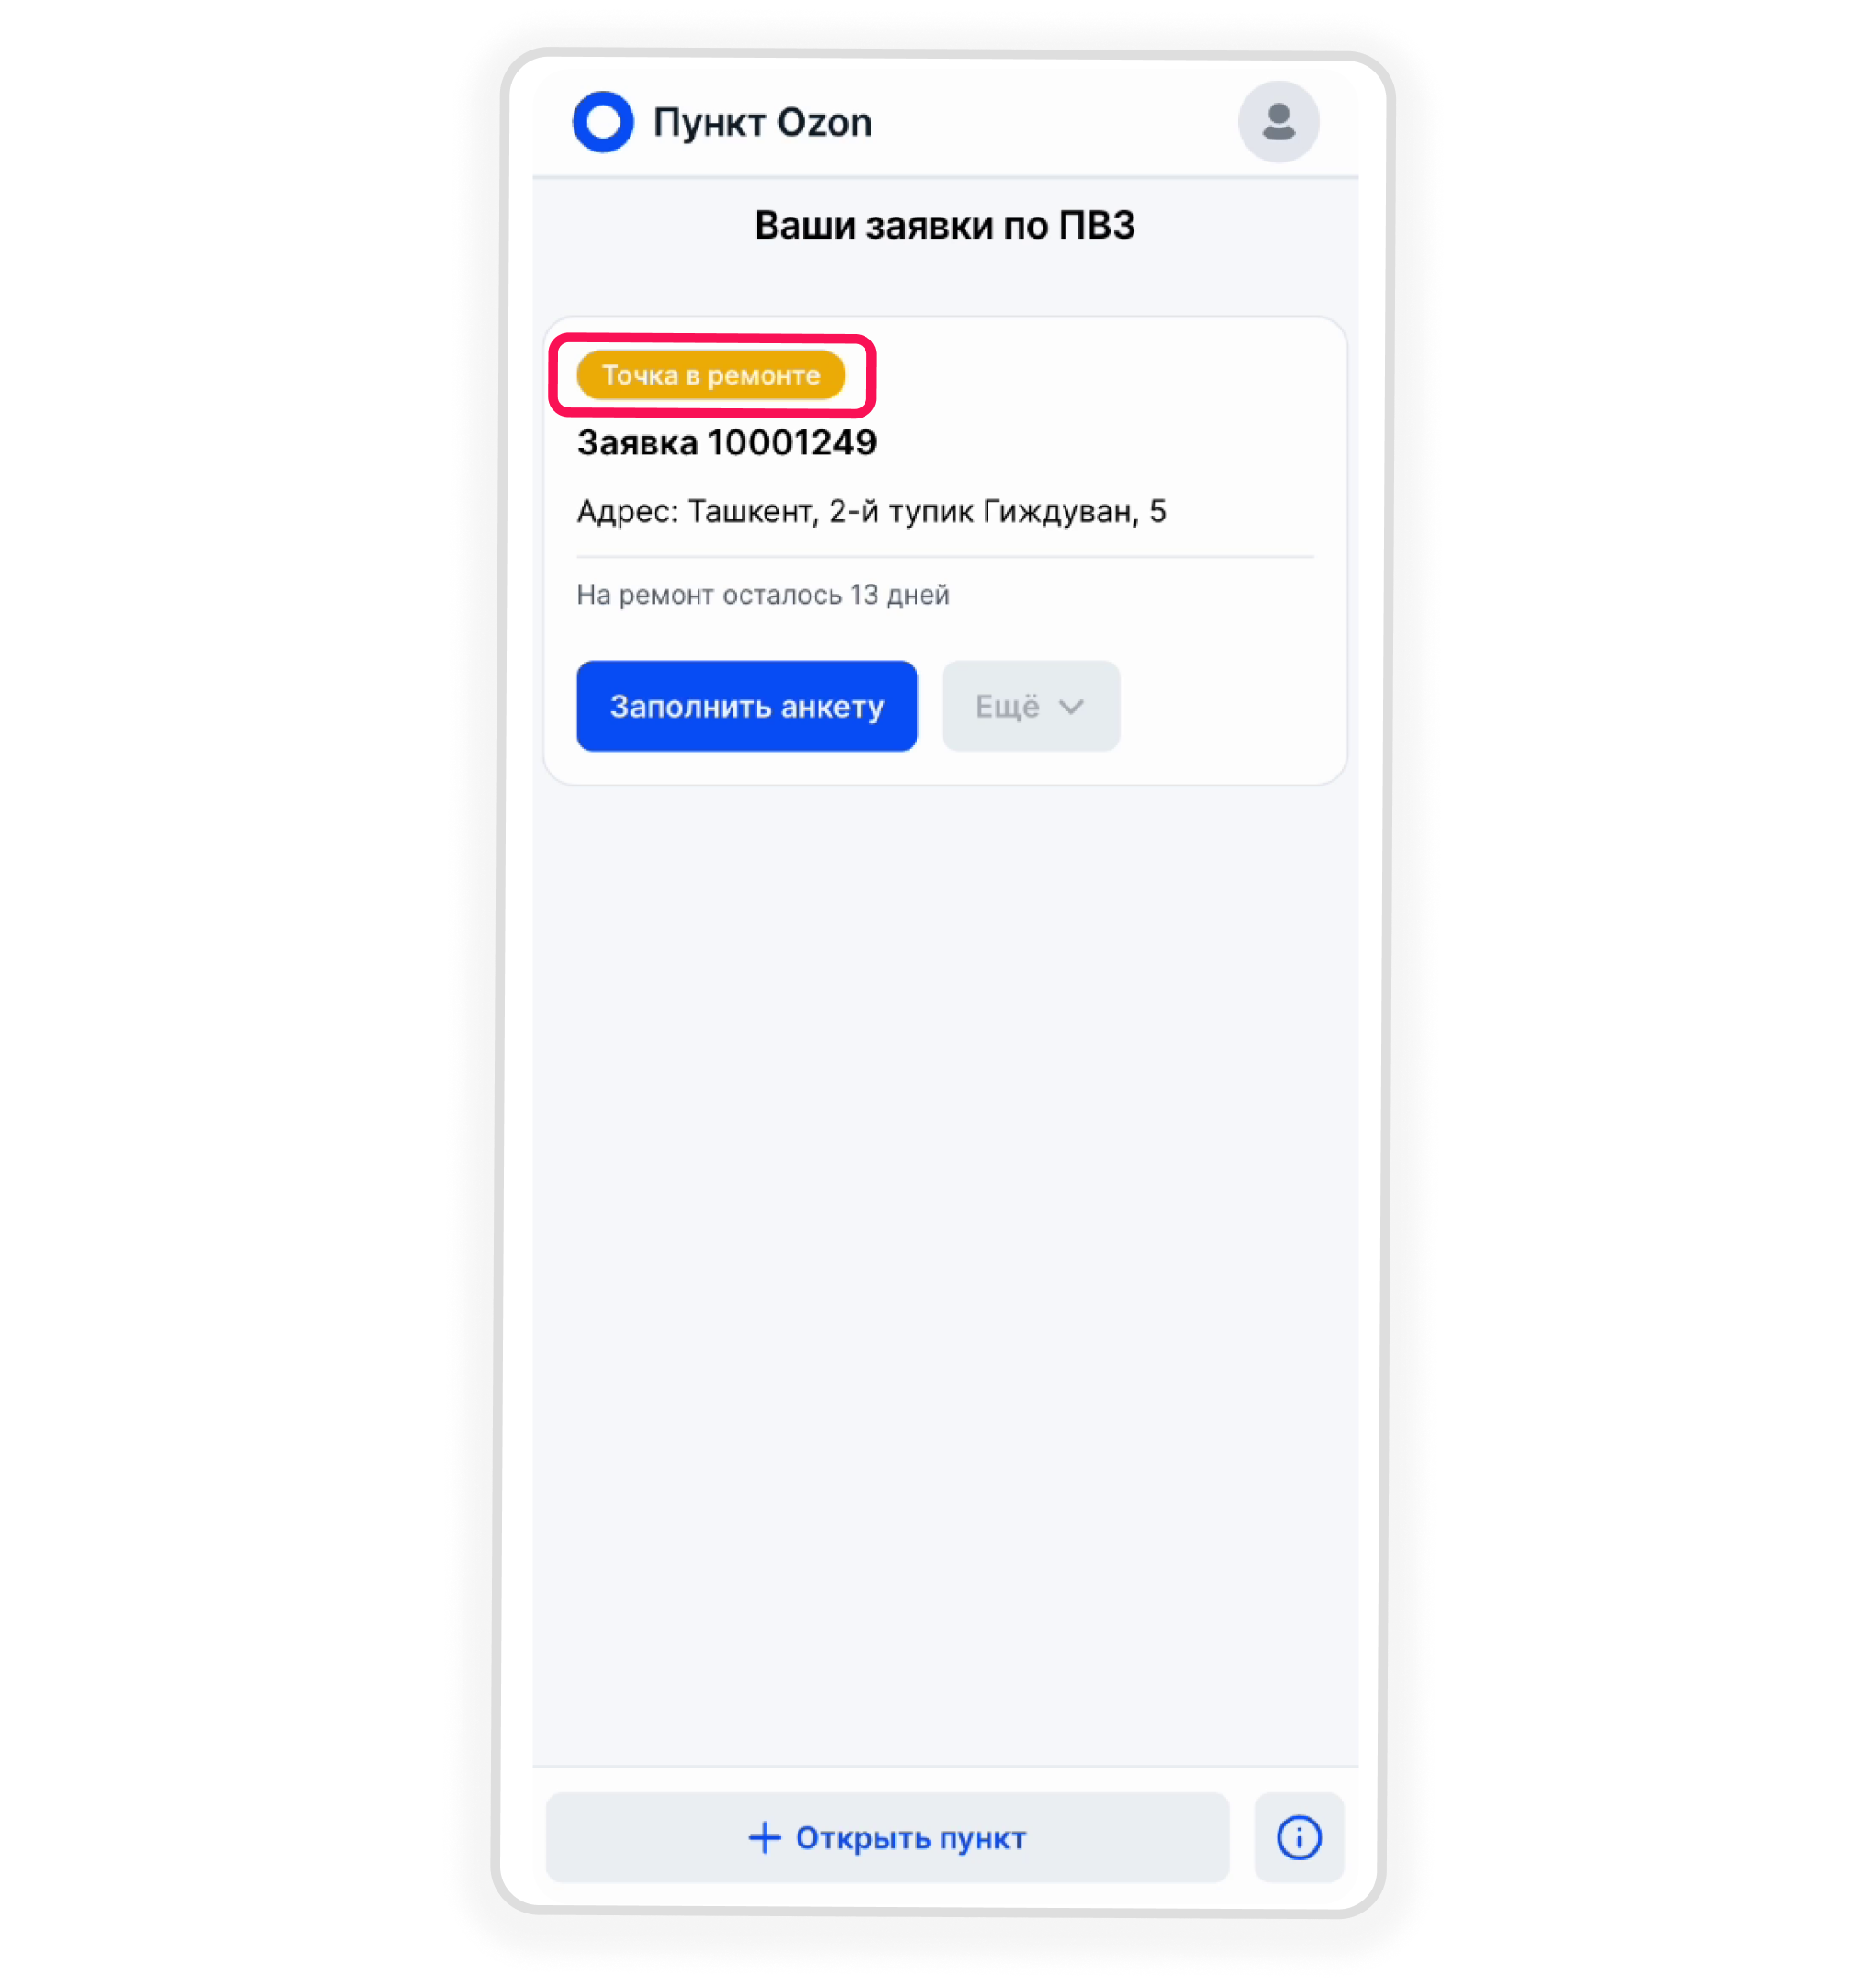Click the На ремонт осталось 13 дней note
The width and height of the screenshot is (1876, 1985).
(x=763, y=594)
